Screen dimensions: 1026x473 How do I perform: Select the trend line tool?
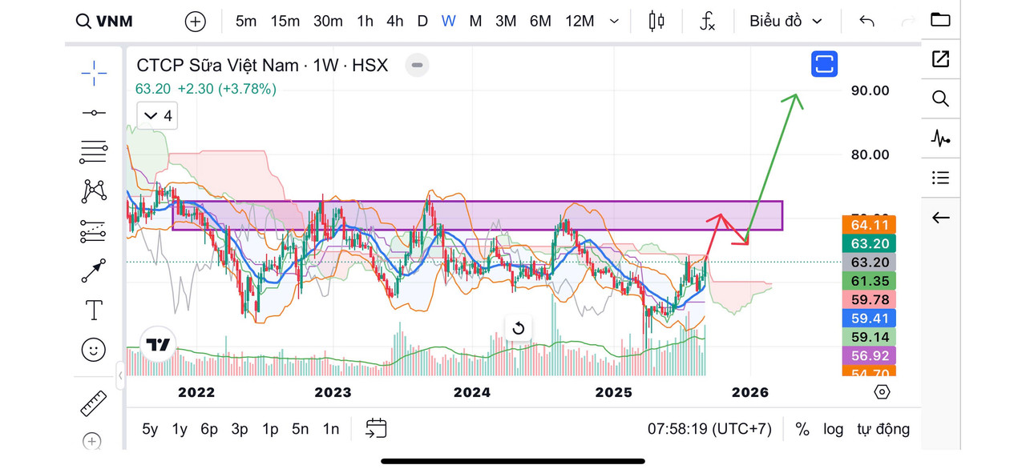pyautogui.click(x=94, y=113)
